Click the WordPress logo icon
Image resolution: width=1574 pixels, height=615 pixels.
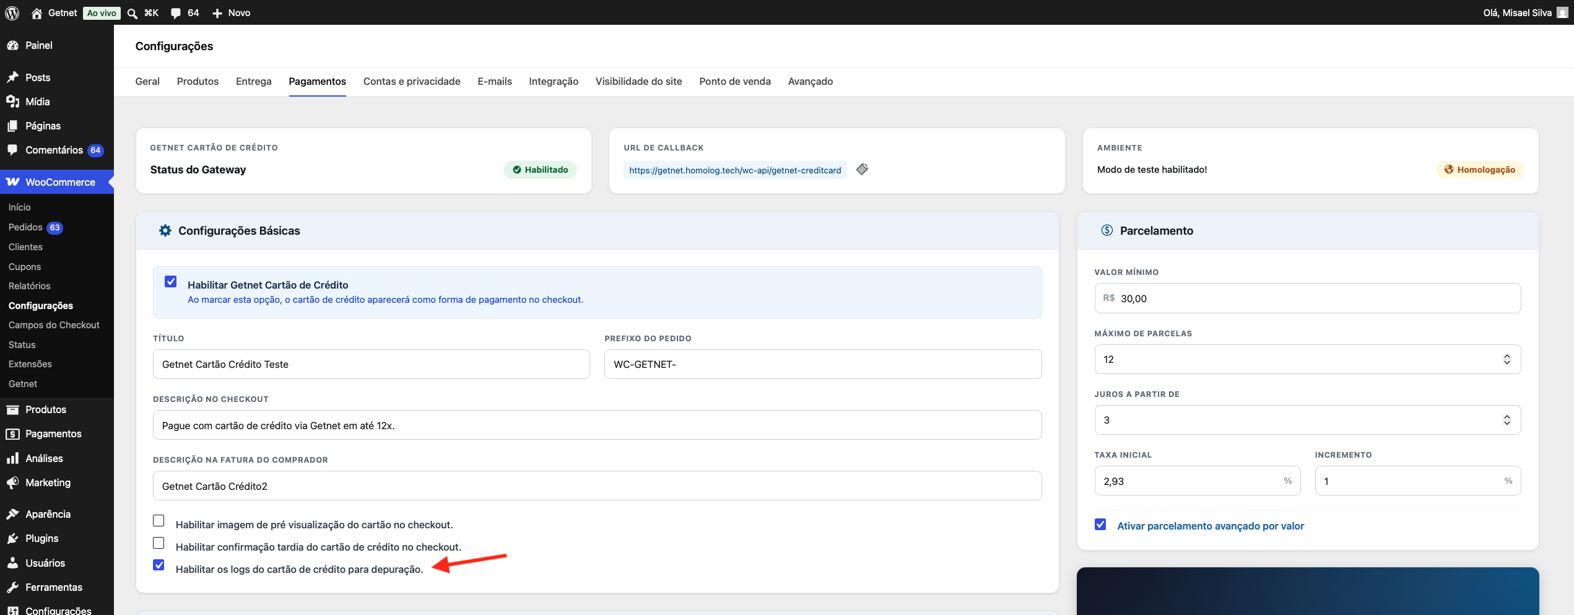point(12,12)
